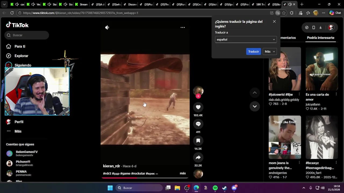The height and width of the screenshot is (193, 344).
Task: Close the translate page popup
Action: click(x=274, y=21)
